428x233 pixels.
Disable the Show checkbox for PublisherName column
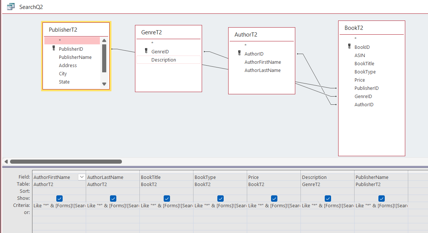(381, 198)
